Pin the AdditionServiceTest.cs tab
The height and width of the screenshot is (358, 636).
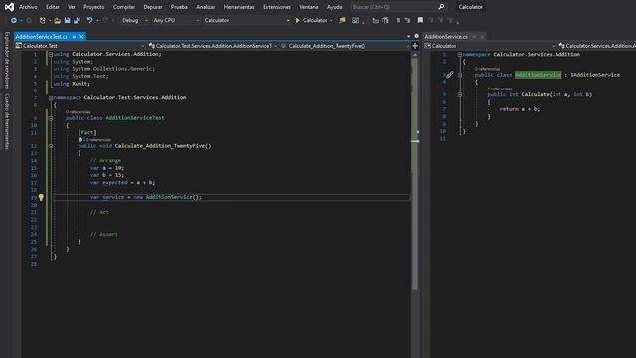coord(74,37)
